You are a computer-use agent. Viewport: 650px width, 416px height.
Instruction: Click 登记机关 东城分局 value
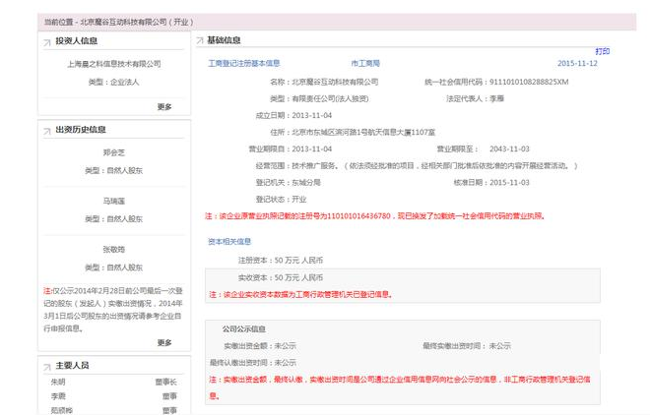pyautogui.click(x=306, y=183)
